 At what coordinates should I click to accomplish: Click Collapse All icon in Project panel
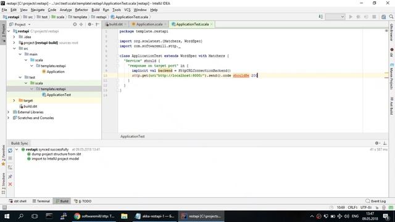(81, 25)
